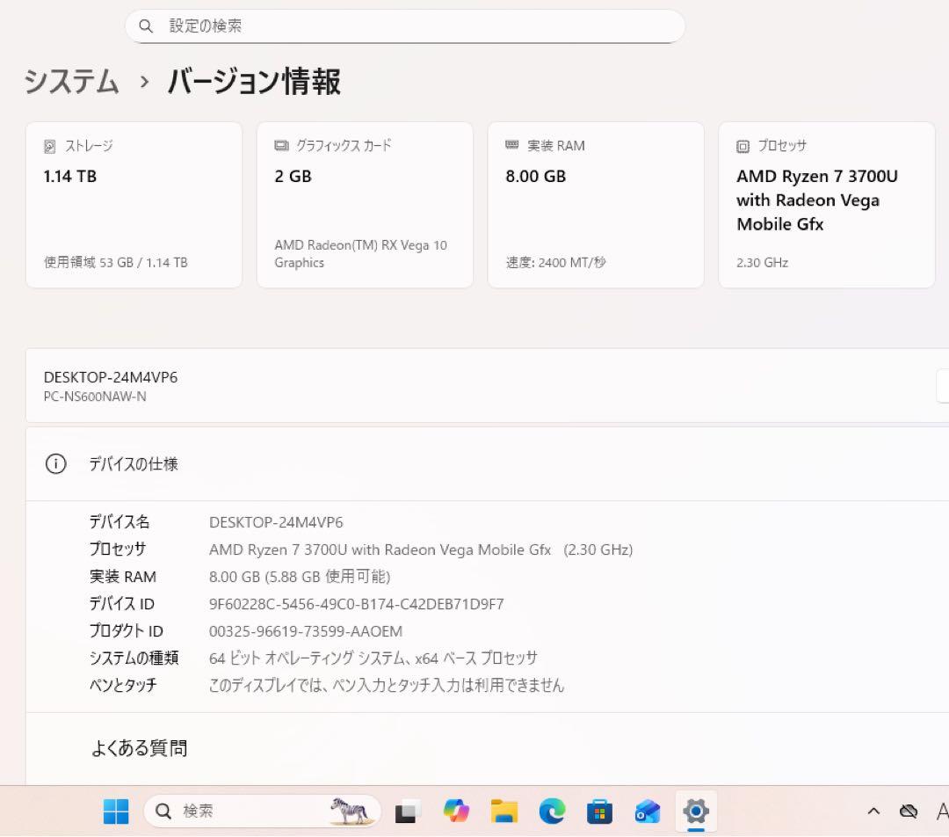Click the OneDrive cloud icon in system tray
The height and width of the screenshot is (837, 949).
click(x=909, y=811)
